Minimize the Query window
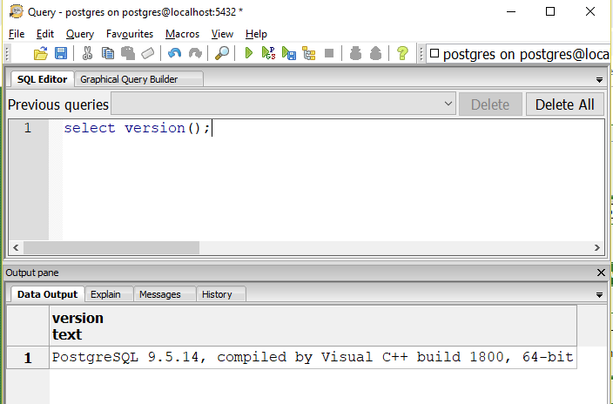Screen dimensions: 613x404 point(510,11)
